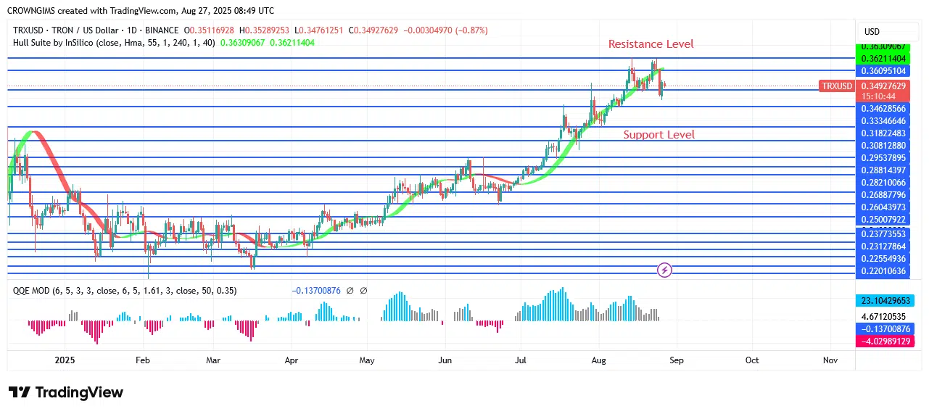Click the 0.36095104 price axis label

coord(883,70)
